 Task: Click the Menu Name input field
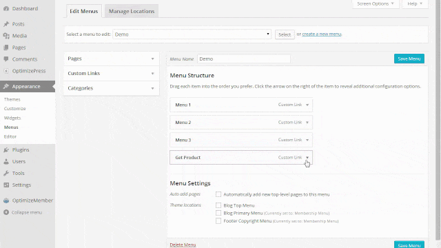[x=244, y=59]
